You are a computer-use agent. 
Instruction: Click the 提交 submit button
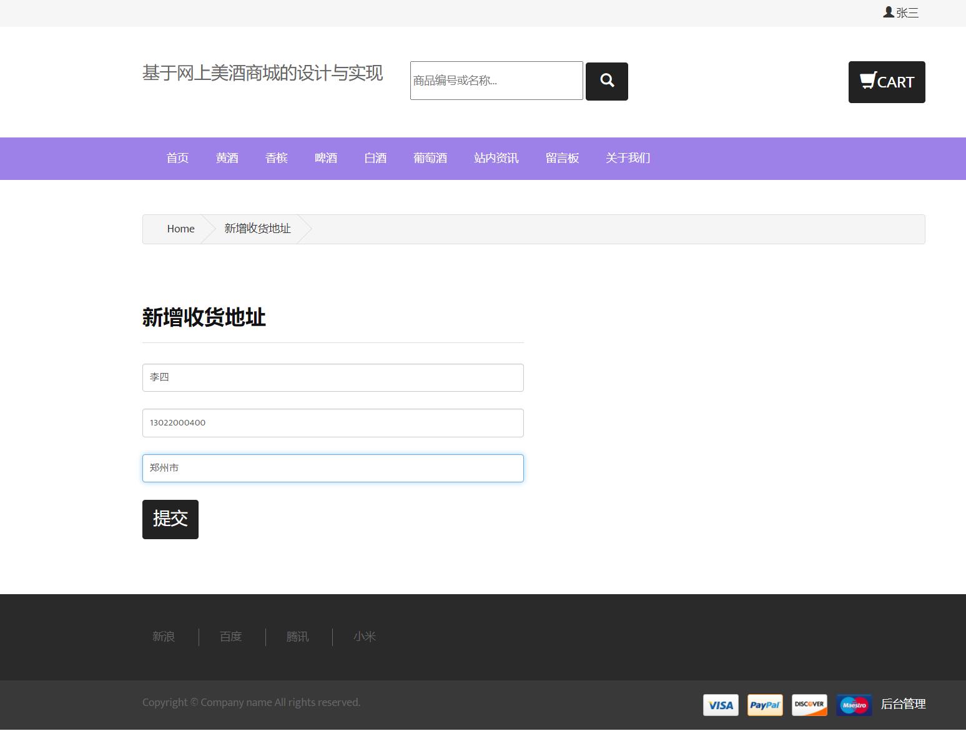(x=170, y=519)
